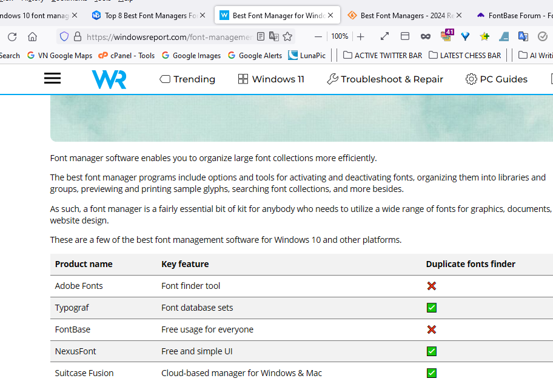Click the 'Key feature' column header
Screen dimensions: 553x387
[185, 264]
